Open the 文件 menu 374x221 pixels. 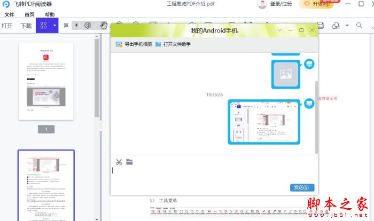[10, 14]
